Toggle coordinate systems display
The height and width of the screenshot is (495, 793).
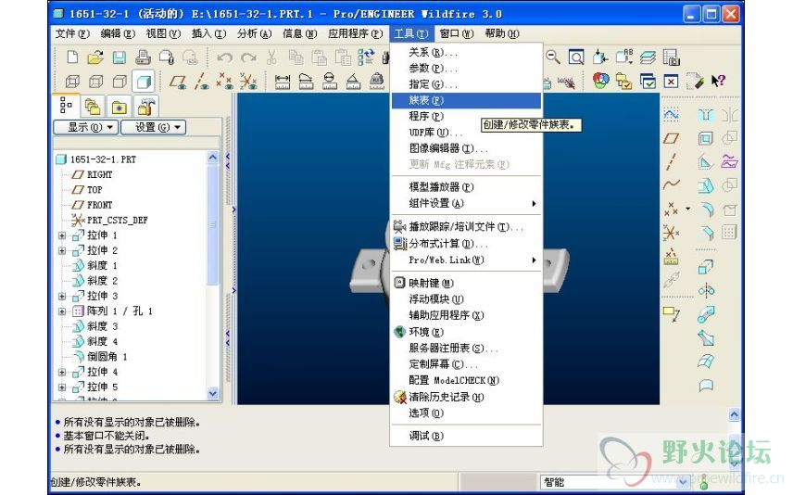coord(248,81)
